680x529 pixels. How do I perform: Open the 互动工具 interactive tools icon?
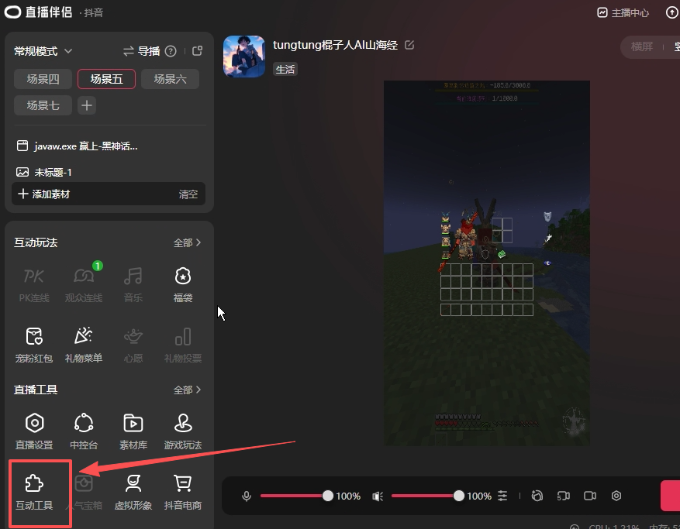coord(34,492)
